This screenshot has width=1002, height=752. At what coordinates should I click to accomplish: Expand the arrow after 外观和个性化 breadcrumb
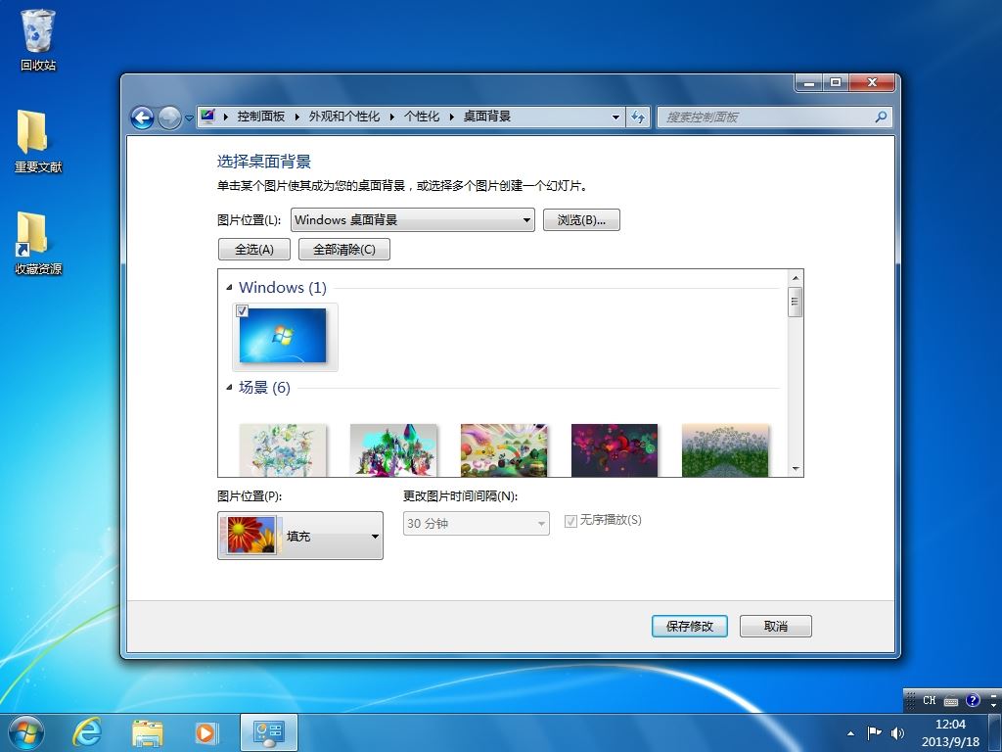(391, 117)
